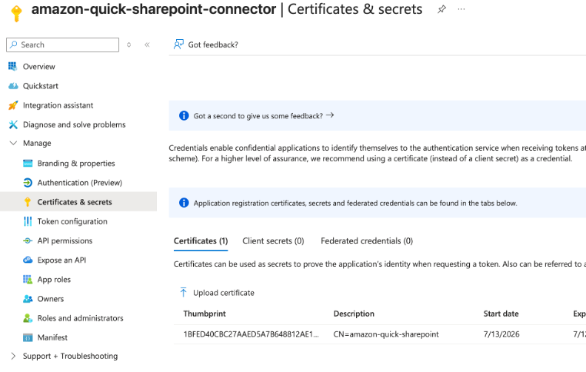The height and width of the screenshot is (372, 586).
Task: Click in the sidebar Search field
Action: coord(63,45)
